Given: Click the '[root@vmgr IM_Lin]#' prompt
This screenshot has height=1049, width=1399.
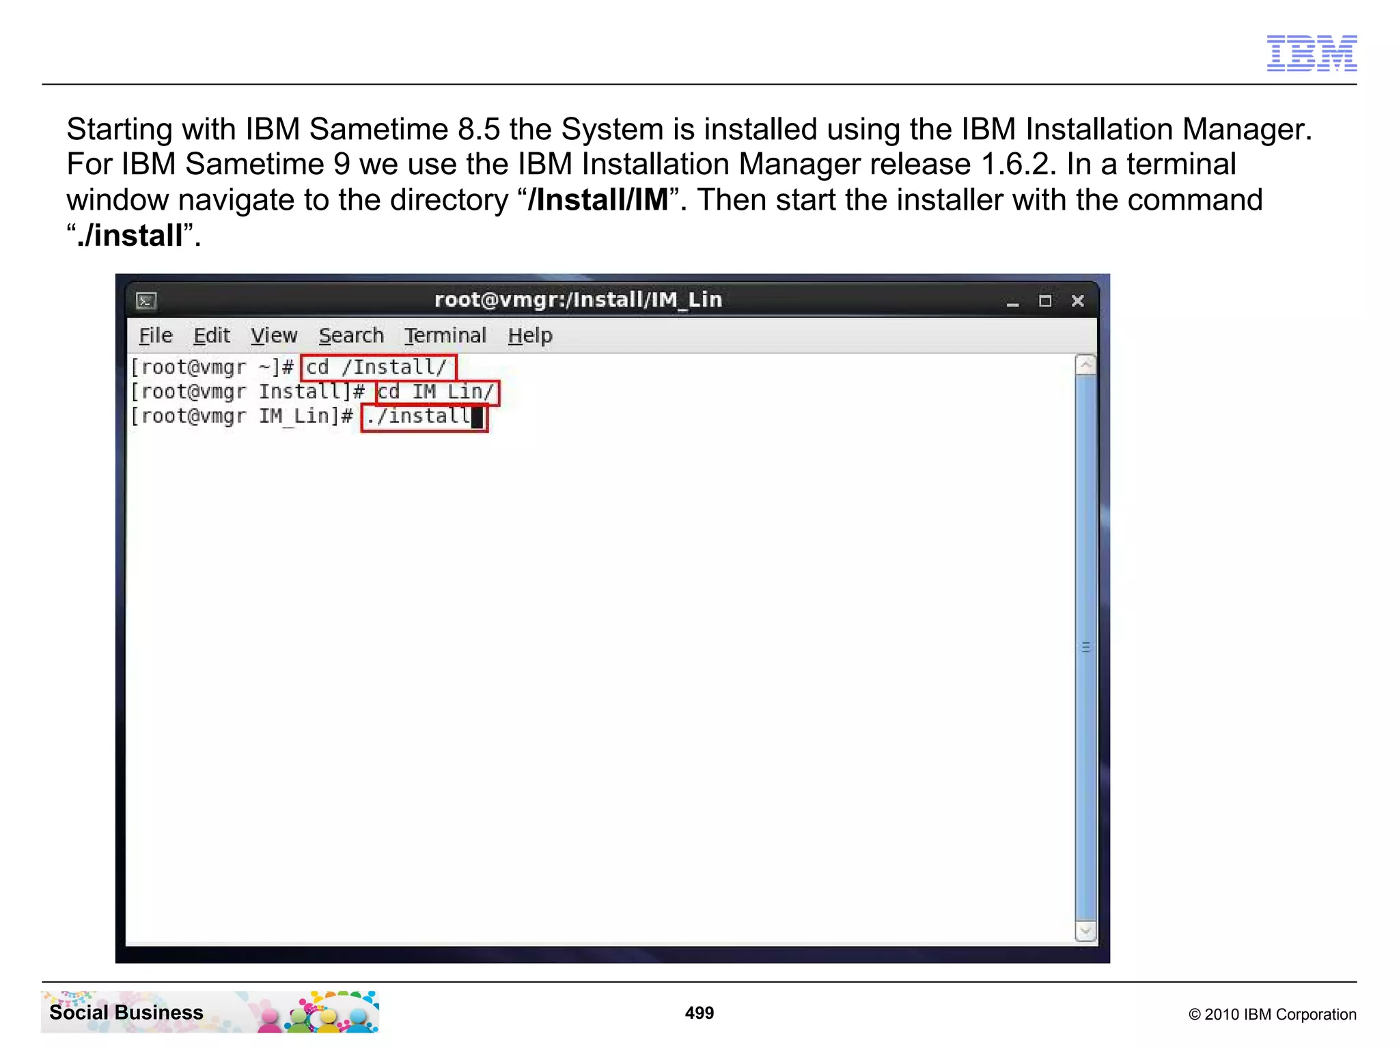Looking at the screenshot, I should (x=243, y=417).
